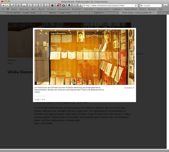Click the flat bar toolbar icon
This screenshot has width=169, height=152.
tap(24, 5)
